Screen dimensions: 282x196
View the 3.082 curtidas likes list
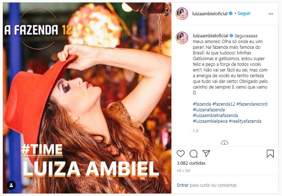191,163
